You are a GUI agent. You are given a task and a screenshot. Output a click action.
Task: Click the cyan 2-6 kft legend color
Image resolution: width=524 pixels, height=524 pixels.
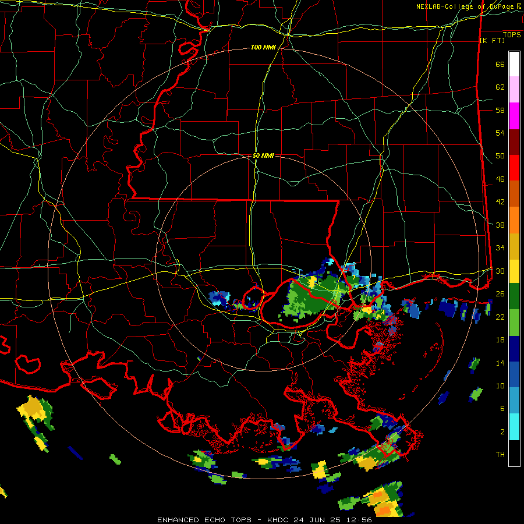(514, 427)
